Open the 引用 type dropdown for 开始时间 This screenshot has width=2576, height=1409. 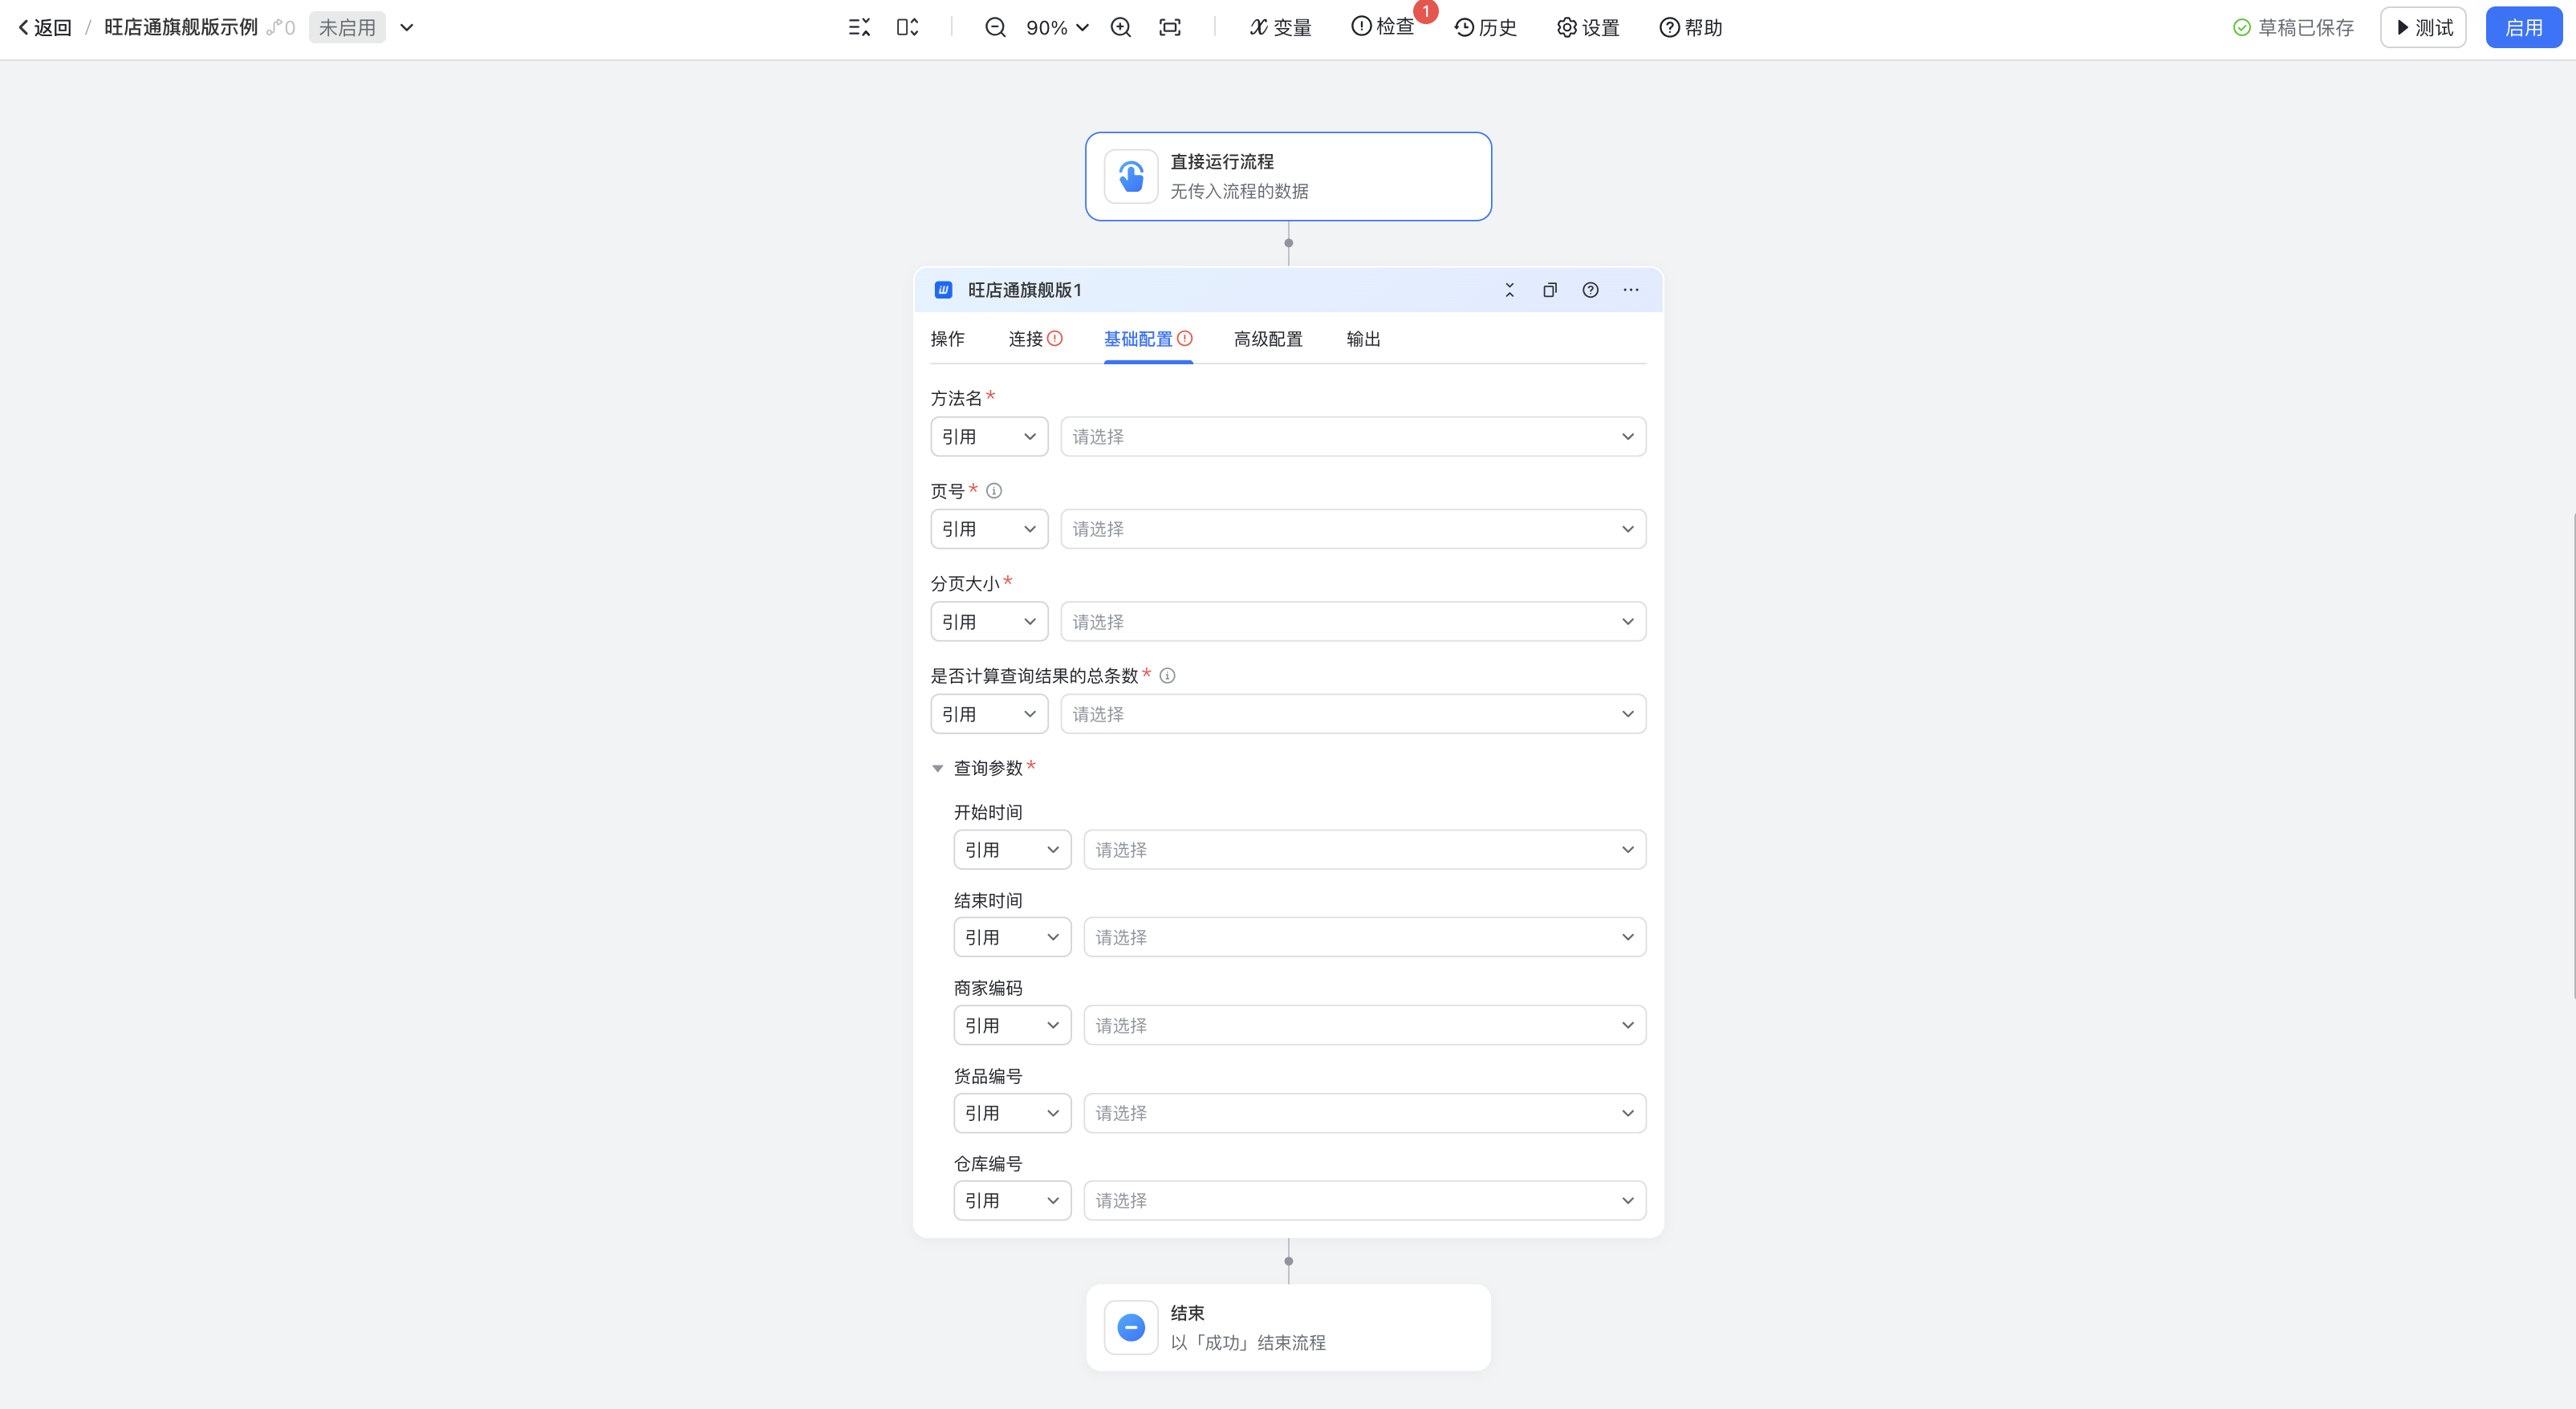click(x=1012, y=850)
